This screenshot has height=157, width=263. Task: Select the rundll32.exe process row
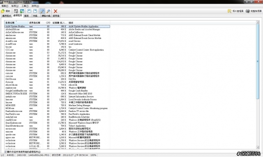tap(57, 120)
